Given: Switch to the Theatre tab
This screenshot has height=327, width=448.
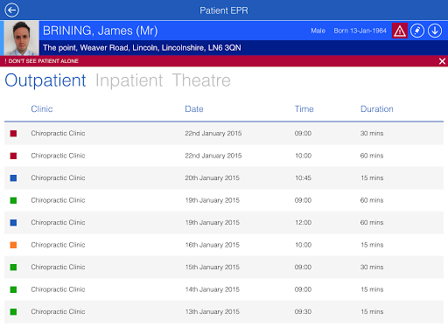Looking at the screenshot, I should tap(201, 80).
